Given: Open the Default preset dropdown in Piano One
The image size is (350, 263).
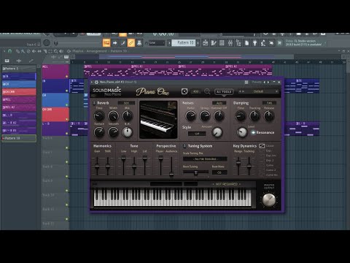Looking at the screenshot, I should [258, 91].
